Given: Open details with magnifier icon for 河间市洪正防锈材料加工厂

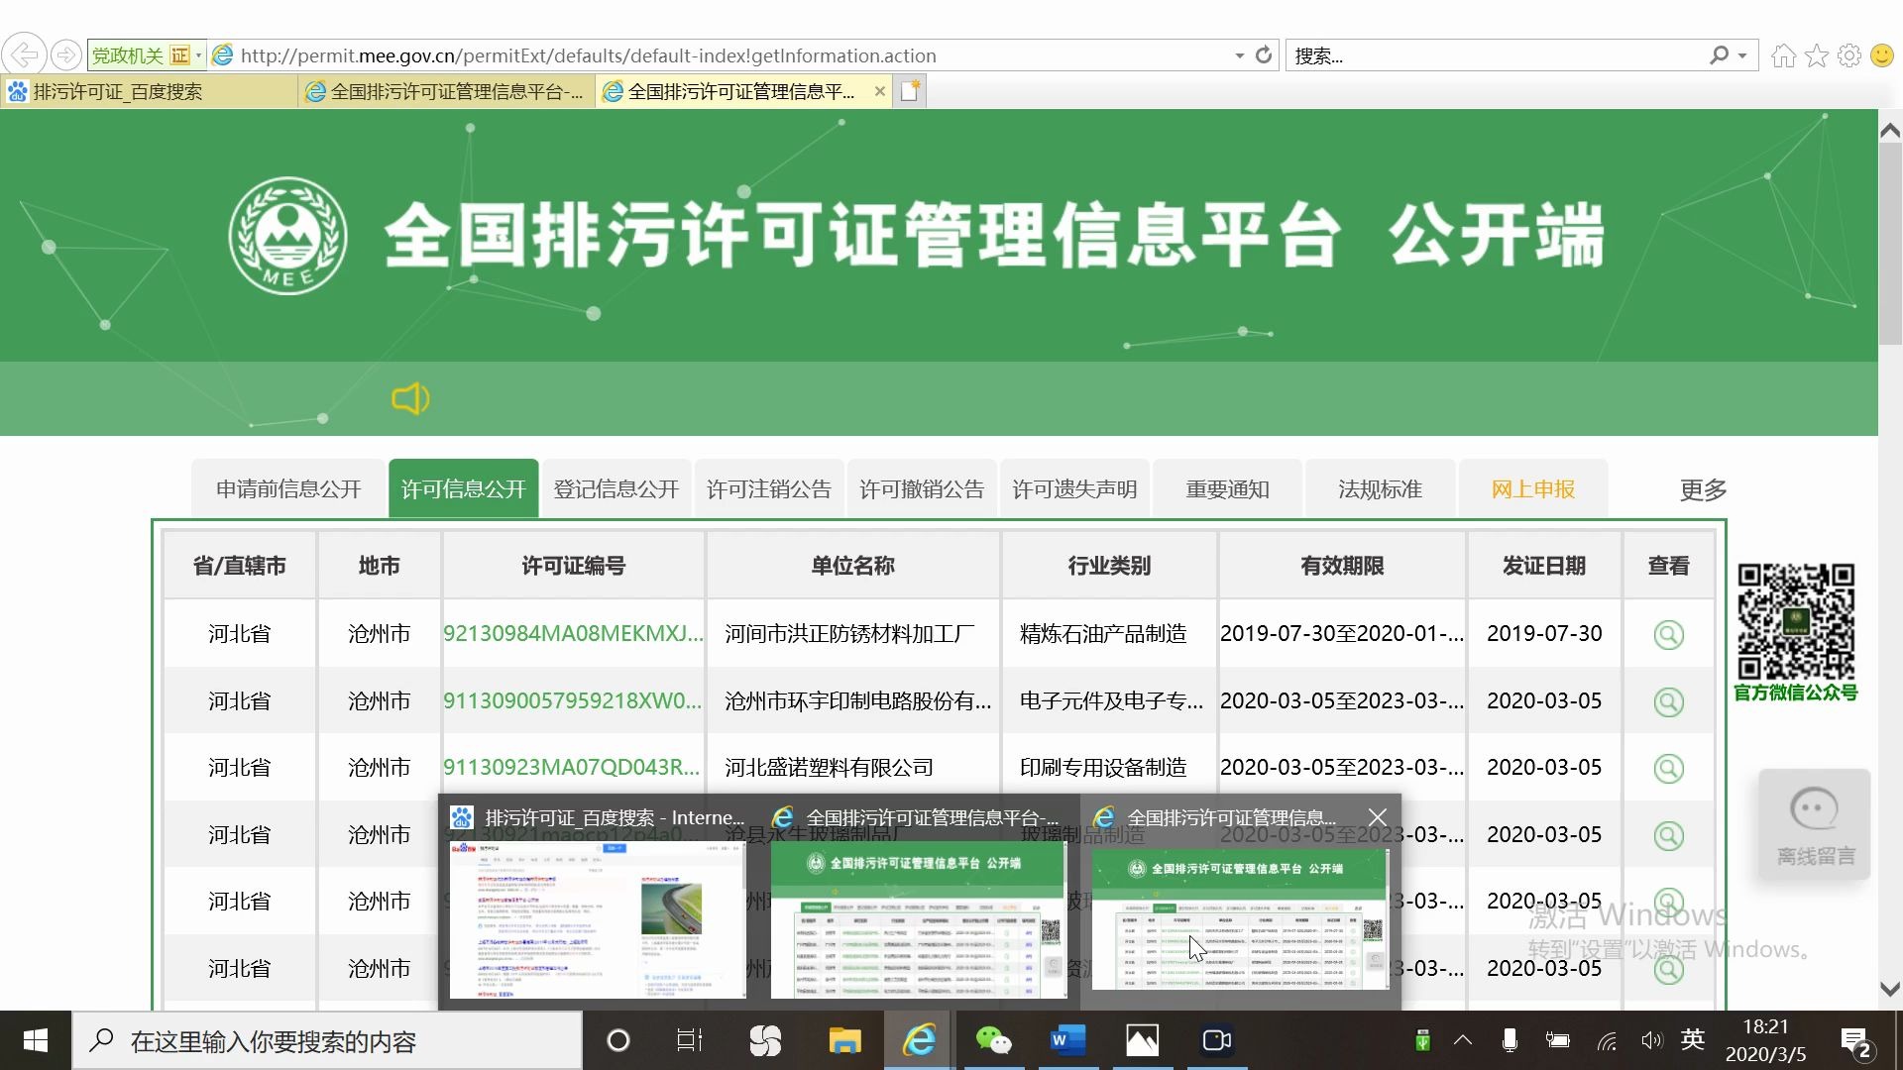Looking at the screenshot, I should click(x=1669, y=634).
